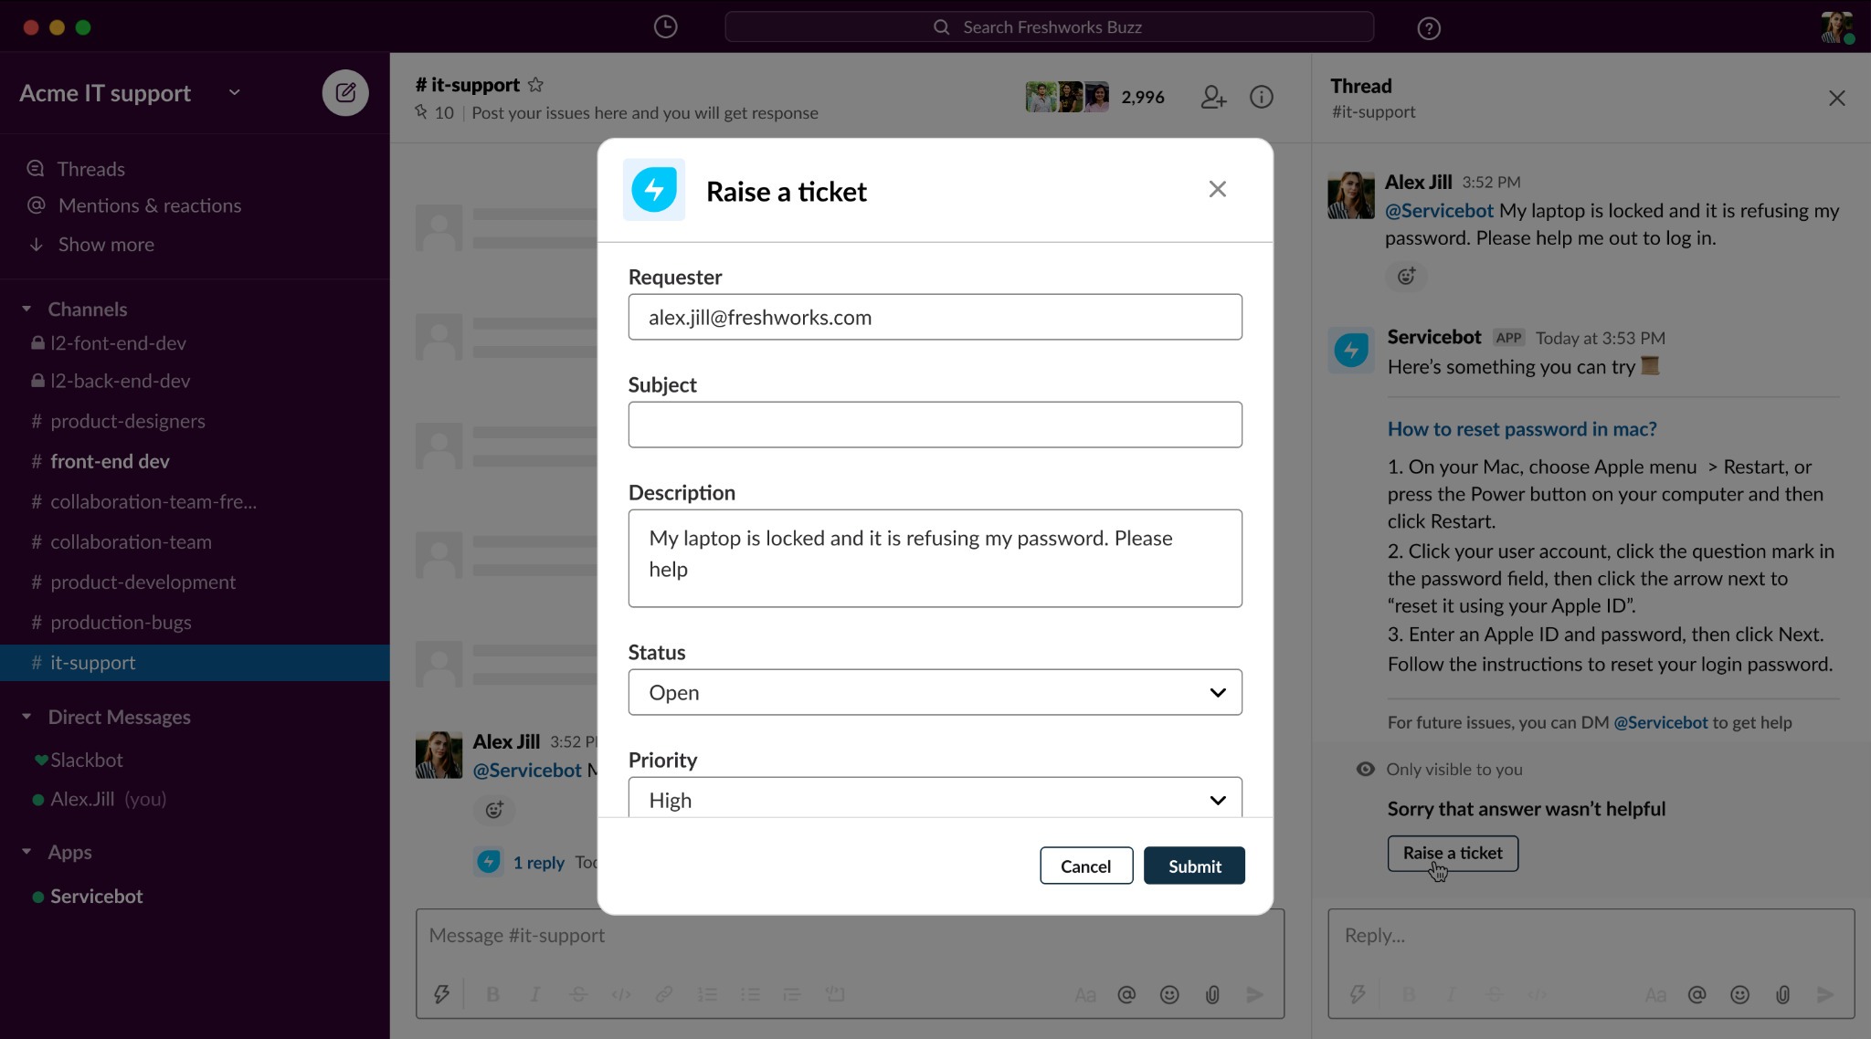Add reaction in the channel message
The image size is (1871, 1039).
[x=494, y=809]
